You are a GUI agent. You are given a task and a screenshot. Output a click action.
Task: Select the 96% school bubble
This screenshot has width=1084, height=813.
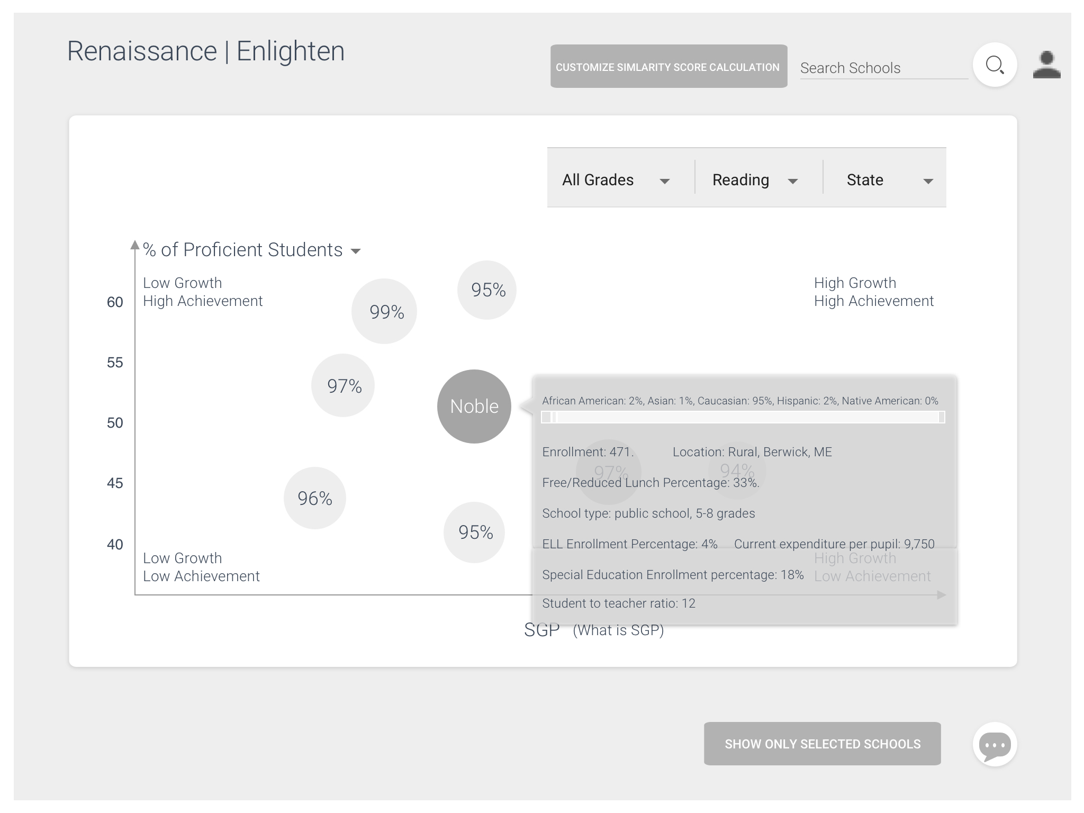314,498
